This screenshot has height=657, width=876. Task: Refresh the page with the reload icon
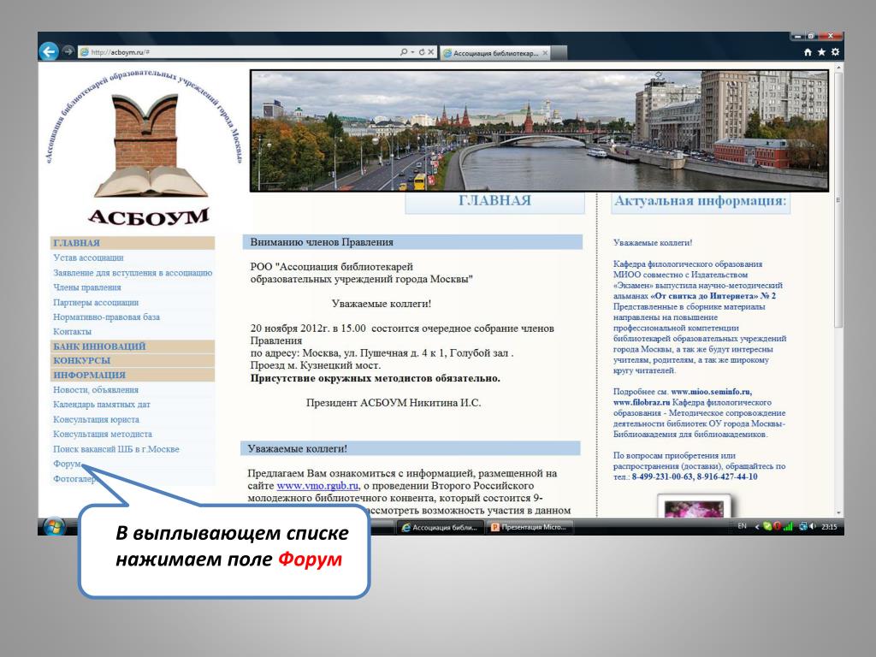(421, 52)
